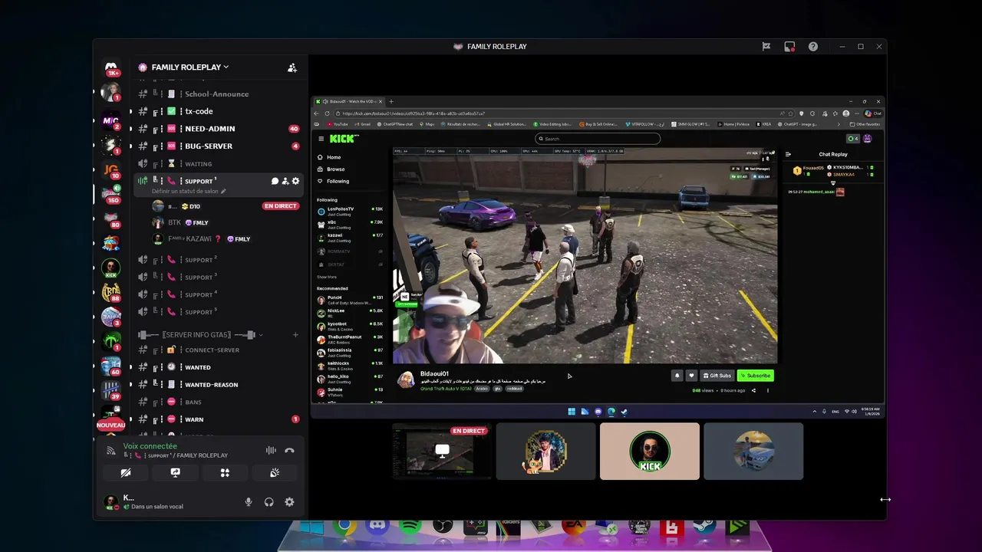The width and height of the screenshot is (982, 552).
Task: Click invite icon on SUPPORT 1 channel
Action: point(285,181)
